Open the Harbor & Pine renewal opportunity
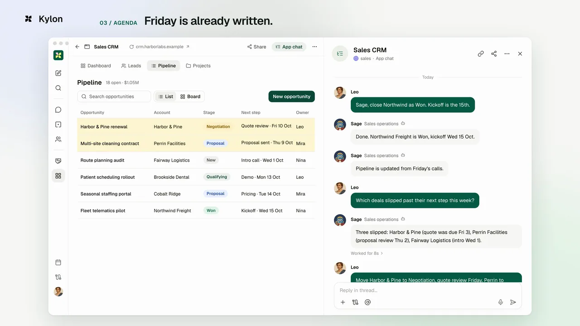 click(x=196, y=127)
